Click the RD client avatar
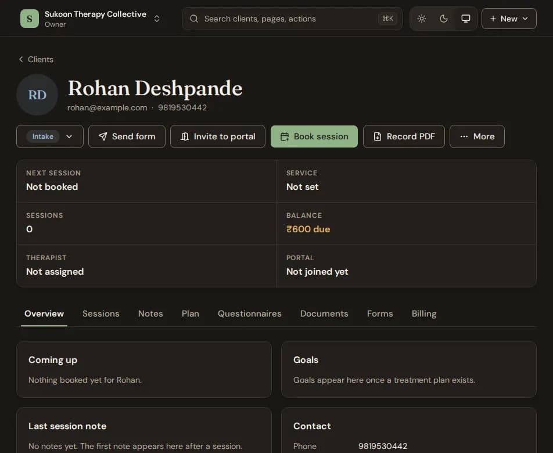 pyautogui.click(x=37, y=95)
